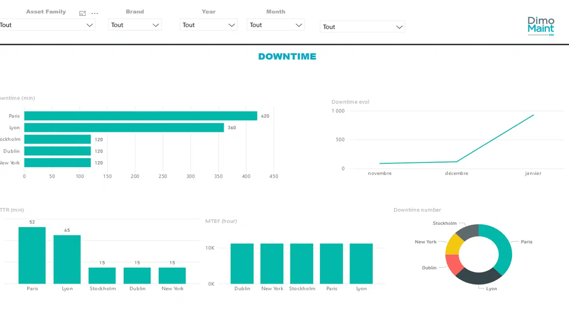Image resolution: width=569 pixels, height=320 pixels.
Task: Click the focus mode icon beside Asset Family
Action: point(83,14)
